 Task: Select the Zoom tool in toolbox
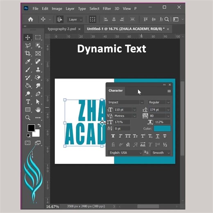click(x=28, y=118)
